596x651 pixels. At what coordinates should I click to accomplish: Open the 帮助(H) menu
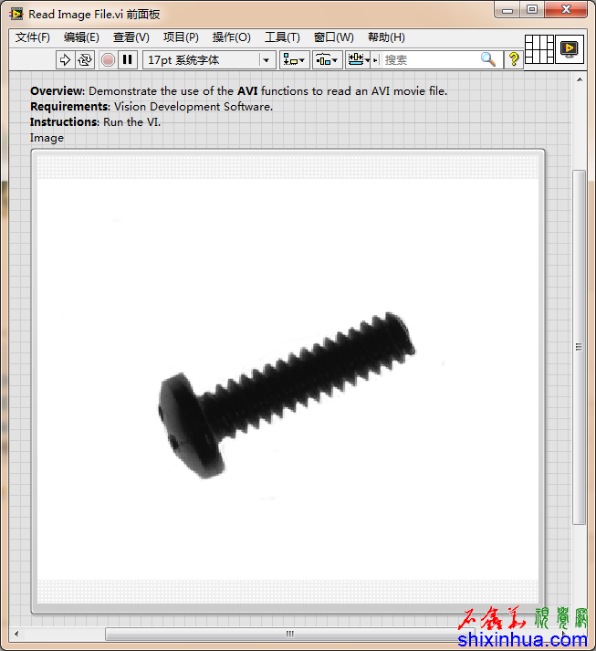pyautogui.click(x=386, y=37)
